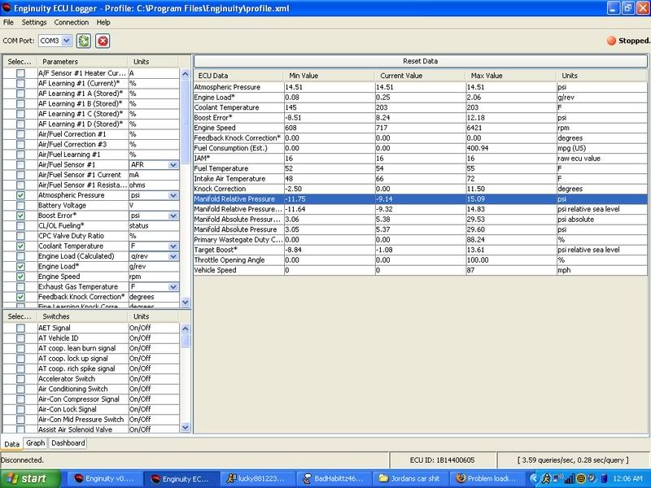Image resolution: width=651 pixels, height=488 pixels.
Task: Click the ECU ID 1B14400605 status field
Action: (x=442, y=460)
